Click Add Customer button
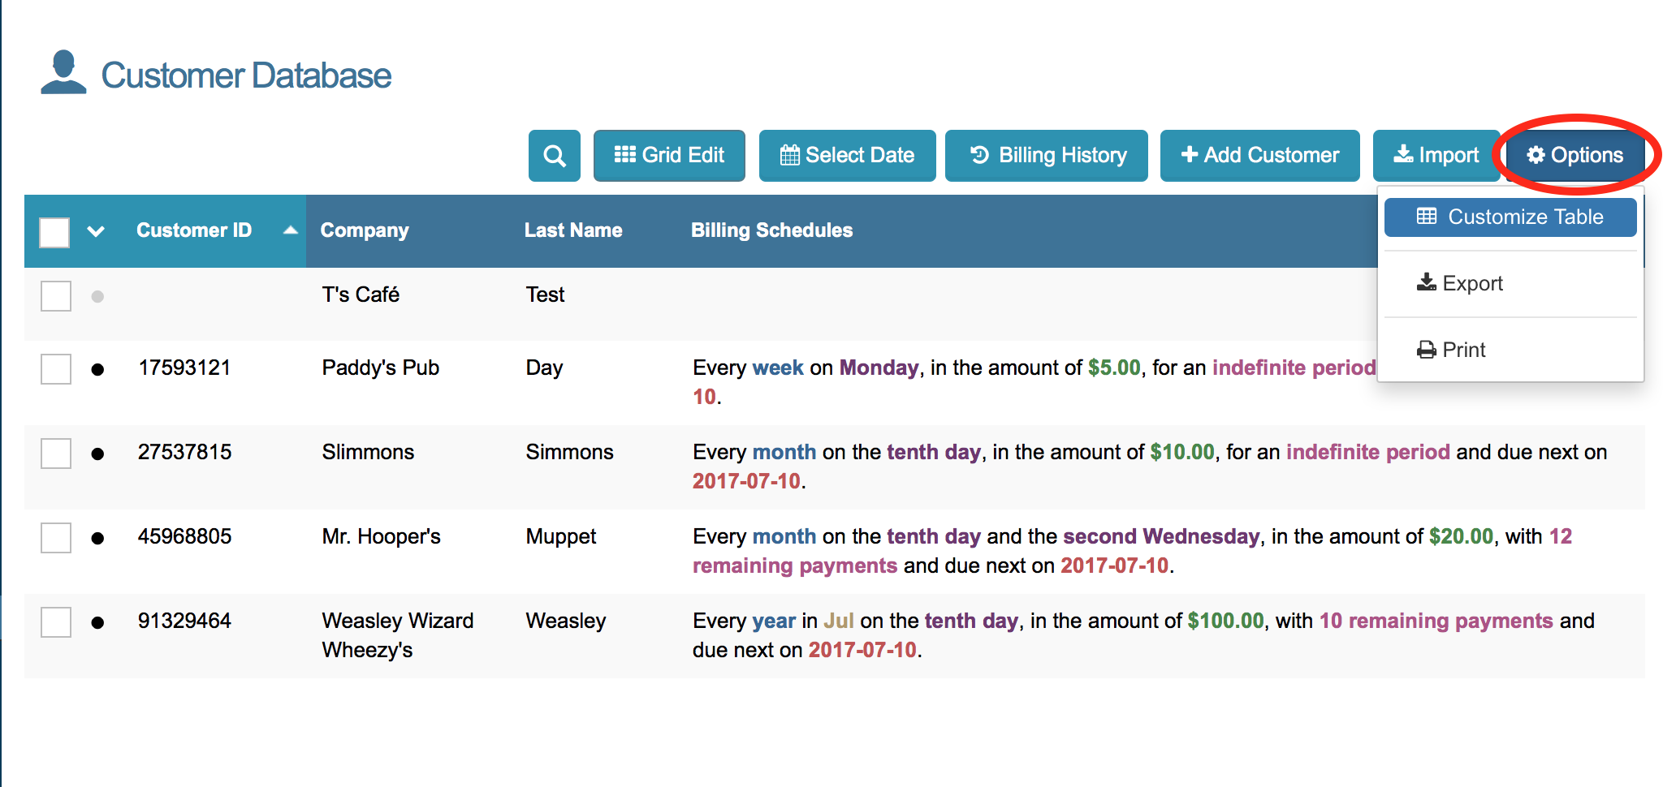This screenshot has width=1663, height=787. pos(1259,156)
